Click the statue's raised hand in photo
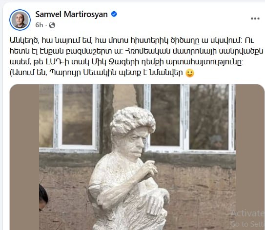This screenshot has width=265, height=230. click(x=149, y=169)
